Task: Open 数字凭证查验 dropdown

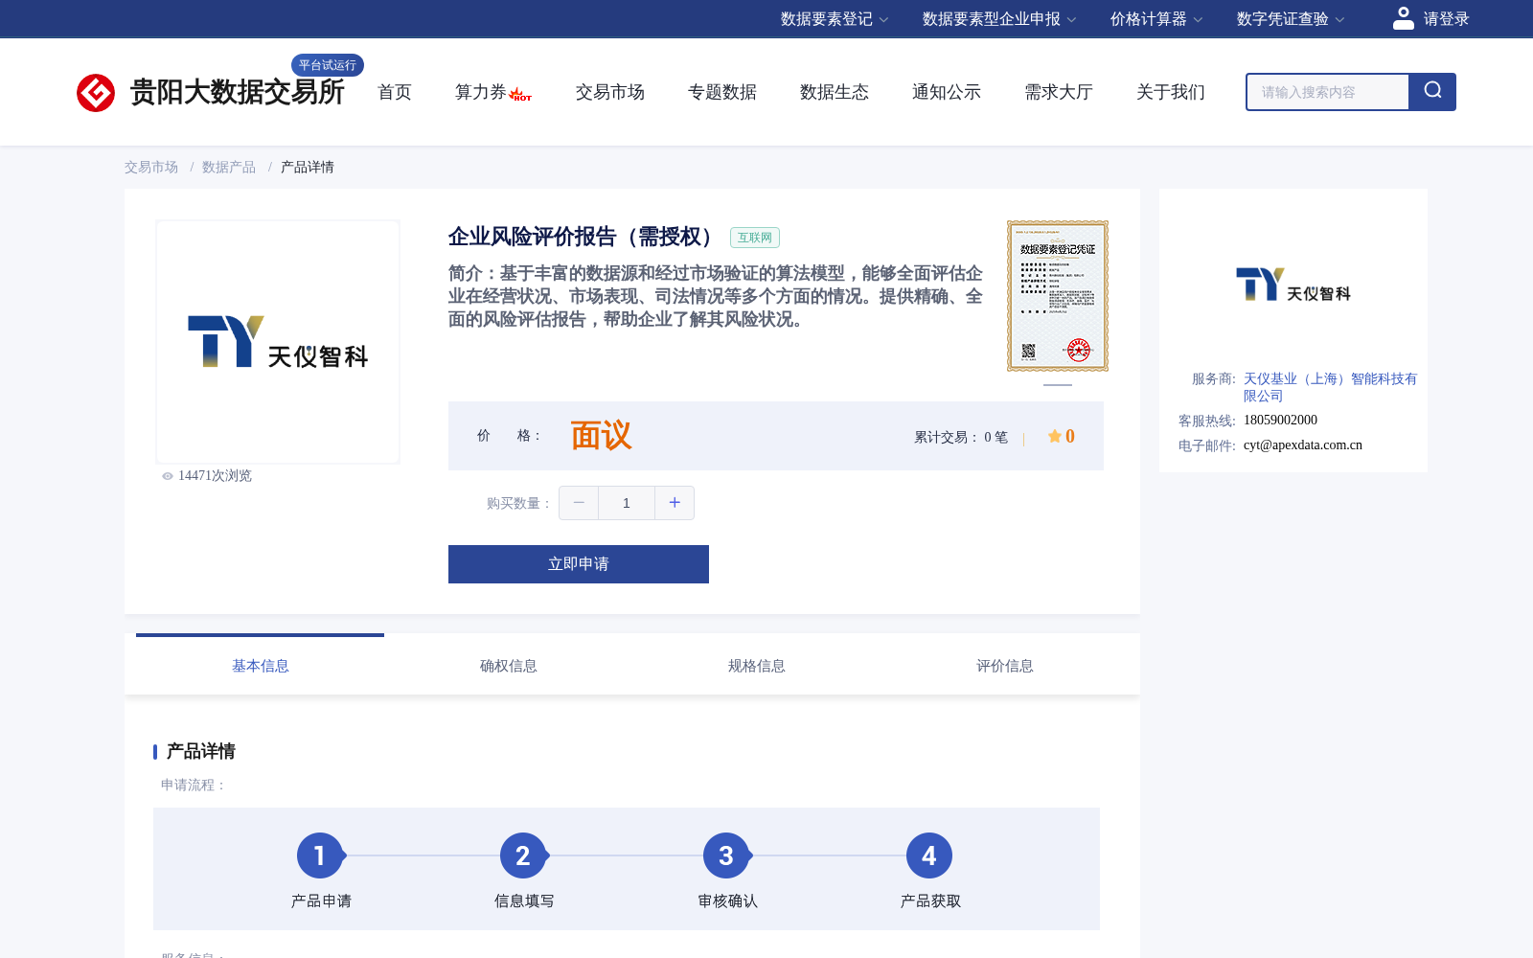Action: (x=1291, y=19)
